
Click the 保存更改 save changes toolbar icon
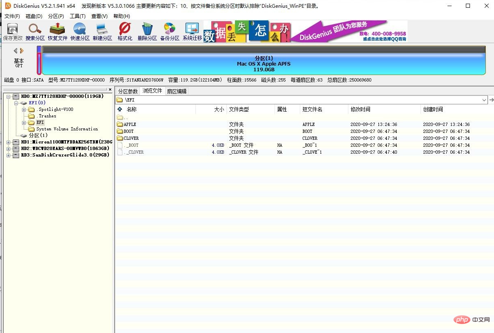(x=13, y=32)
